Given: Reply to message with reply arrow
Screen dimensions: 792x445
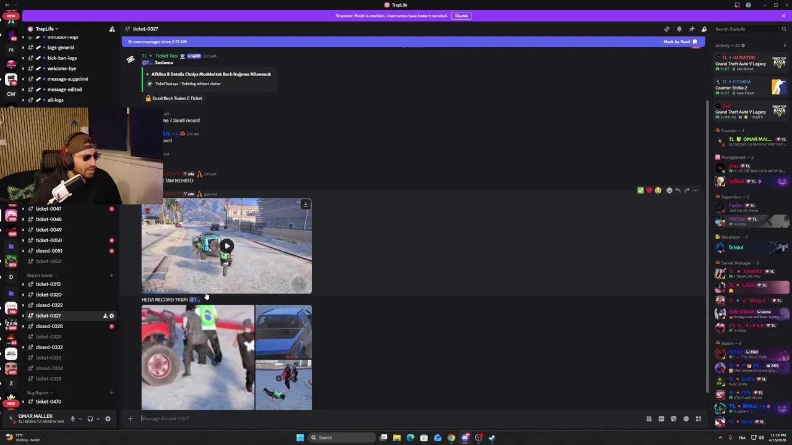Looking at the screenshot, I should coord(678,190).
